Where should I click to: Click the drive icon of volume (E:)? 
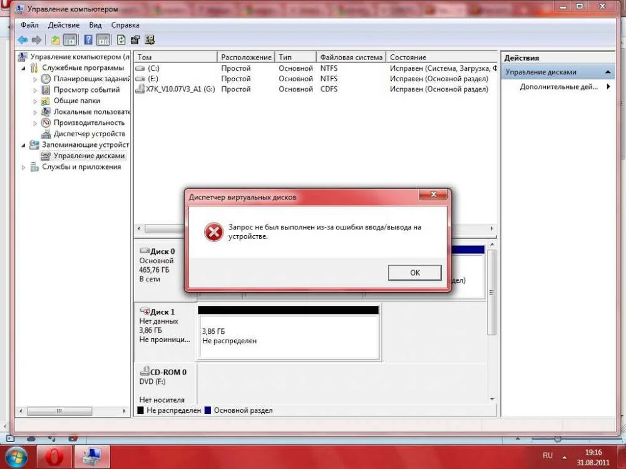pyautogui.click(x=140, y=79)
